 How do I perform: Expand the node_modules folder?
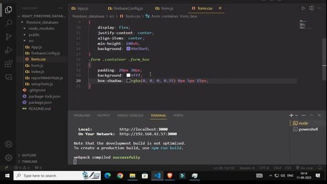tap(42, 29)
